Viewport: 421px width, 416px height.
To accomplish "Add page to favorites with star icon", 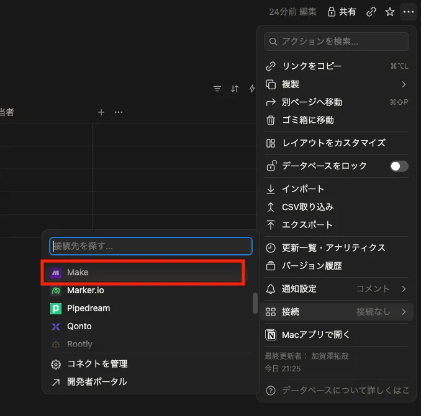I will [389, 12].
